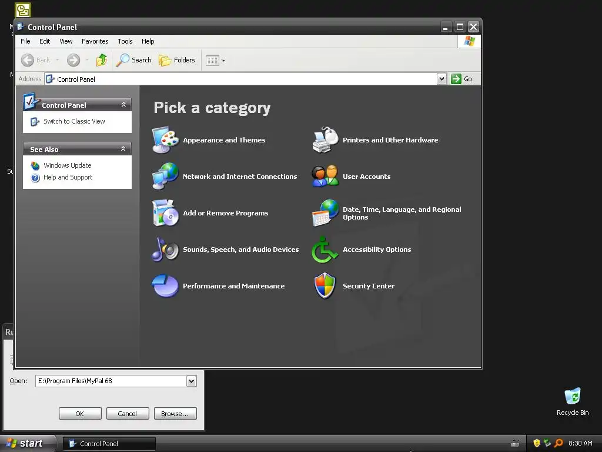Viewport: 602px width, 452px height.
Task: Click the Control Panel taskbar button
Action: (x=109, y=444)
